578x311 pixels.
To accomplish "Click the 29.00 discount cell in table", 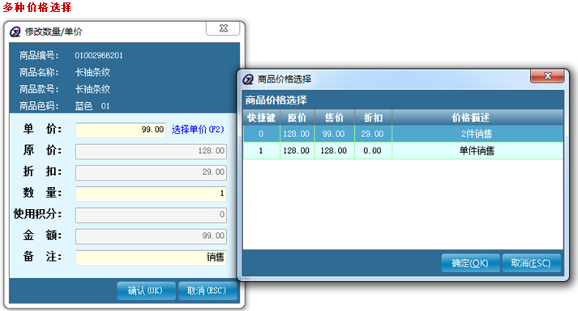I will click(373, 134).
